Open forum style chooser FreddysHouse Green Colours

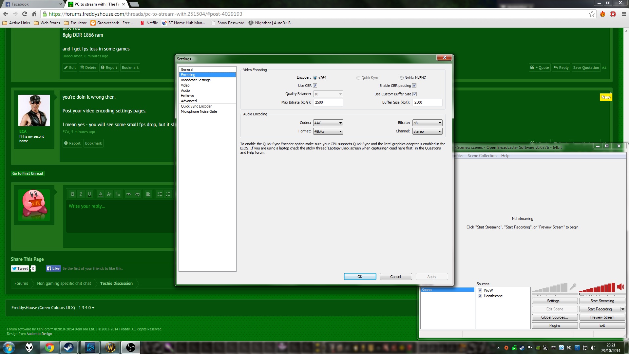53,308
